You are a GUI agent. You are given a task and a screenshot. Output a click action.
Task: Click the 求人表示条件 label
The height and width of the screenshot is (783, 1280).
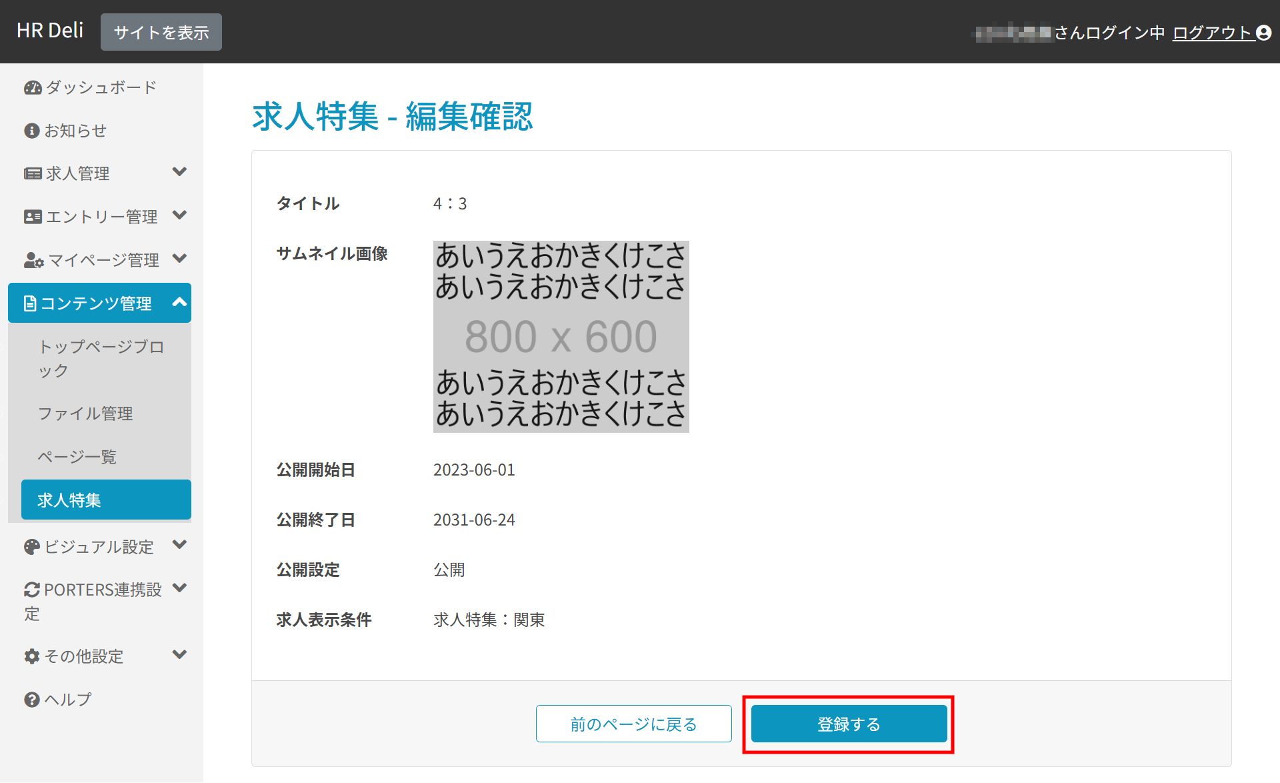(x=324, y=620)
